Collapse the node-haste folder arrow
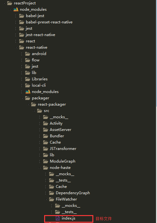 [x=40, y=168]
